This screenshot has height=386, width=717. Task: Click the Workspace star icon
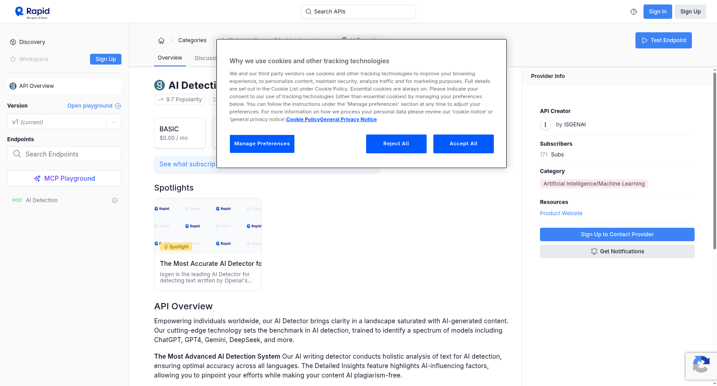pyautogui.click(x=13, y=59)
